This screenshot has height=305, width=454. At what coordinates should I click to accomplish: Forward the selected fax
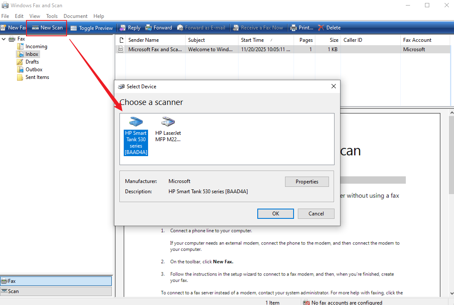158,27
